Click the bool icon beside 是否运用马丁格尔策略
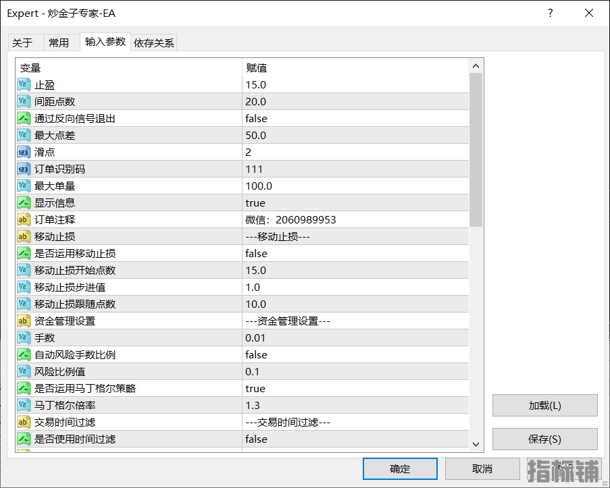This screenshot has height=488, width=610. 24,389
